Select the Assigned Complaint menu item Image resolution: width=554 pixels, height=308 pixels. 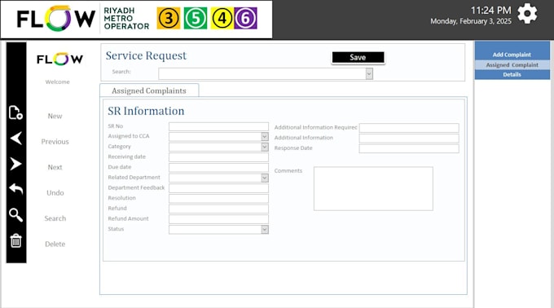(x=512, y=65)
